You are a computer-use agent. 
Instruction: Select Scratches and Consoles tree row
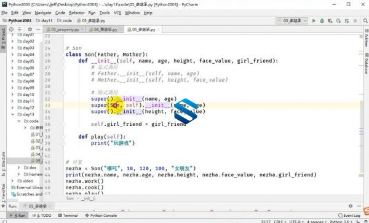pyautogui.click(x=27, y=194)
